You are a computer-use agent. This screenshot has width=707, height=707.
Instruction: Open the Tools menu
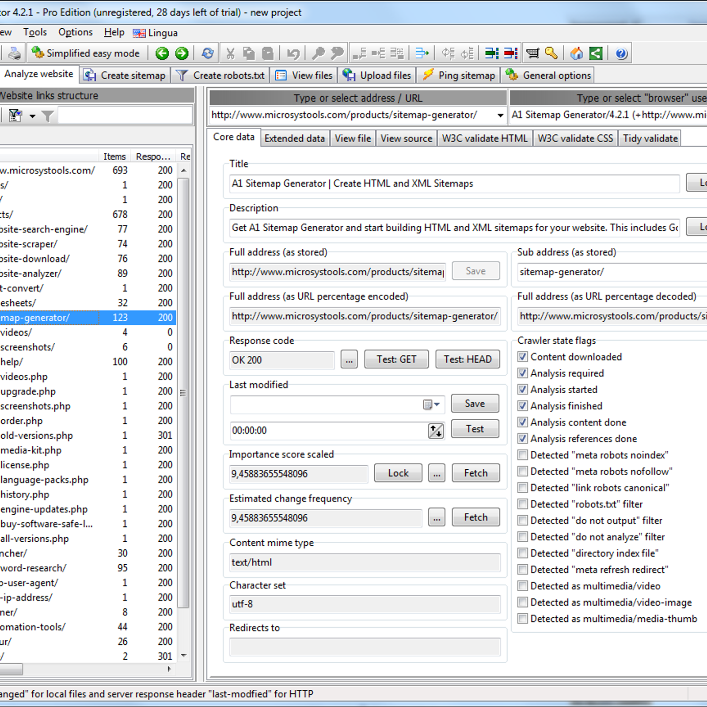pos(35,32)
